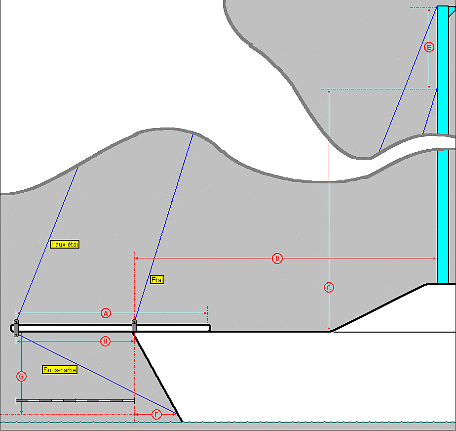
Task: Select the yellow Etai label
Action: click(157, 280)
